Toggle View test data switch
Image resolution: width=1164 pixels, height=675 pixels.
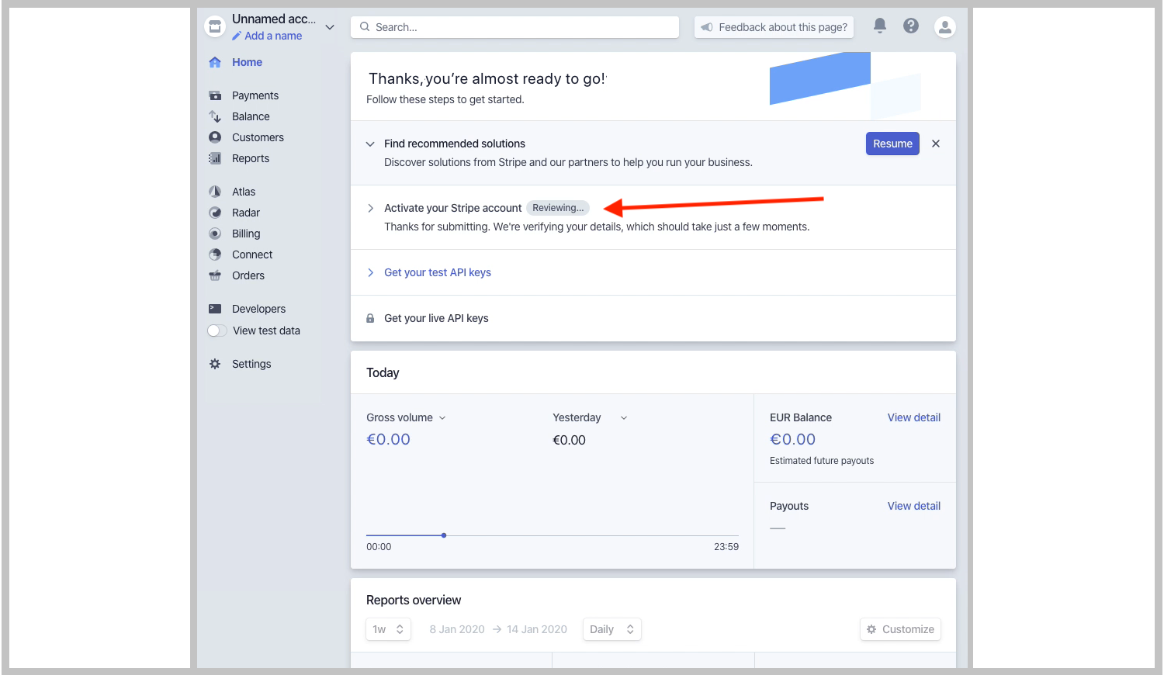click(x=217, y=331)
